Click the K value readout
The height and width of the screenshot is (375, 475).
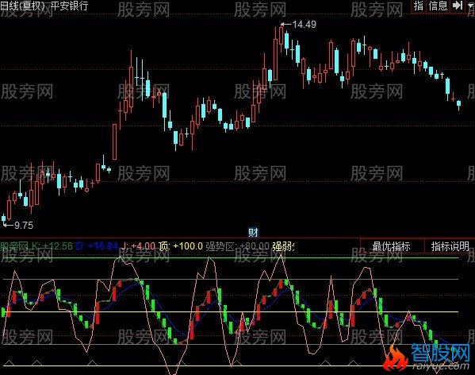coord(52,246)
